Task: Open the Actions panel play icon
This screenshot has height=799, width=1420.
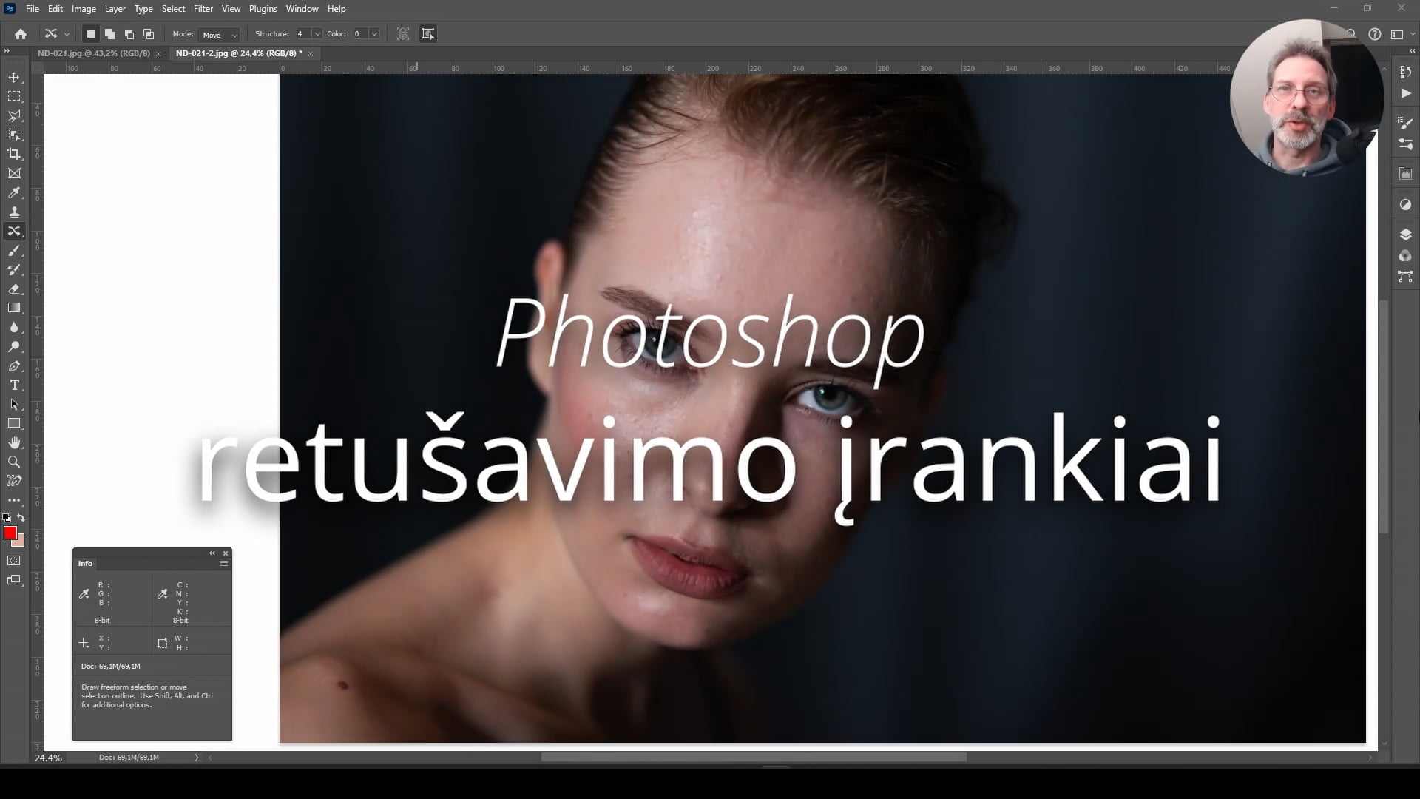Action: click(1405, 93)
